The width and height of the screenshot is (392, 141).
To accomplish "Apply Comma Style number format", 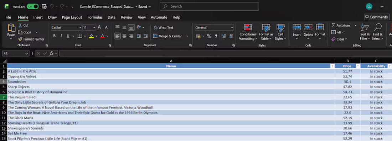I will (216, 36).
